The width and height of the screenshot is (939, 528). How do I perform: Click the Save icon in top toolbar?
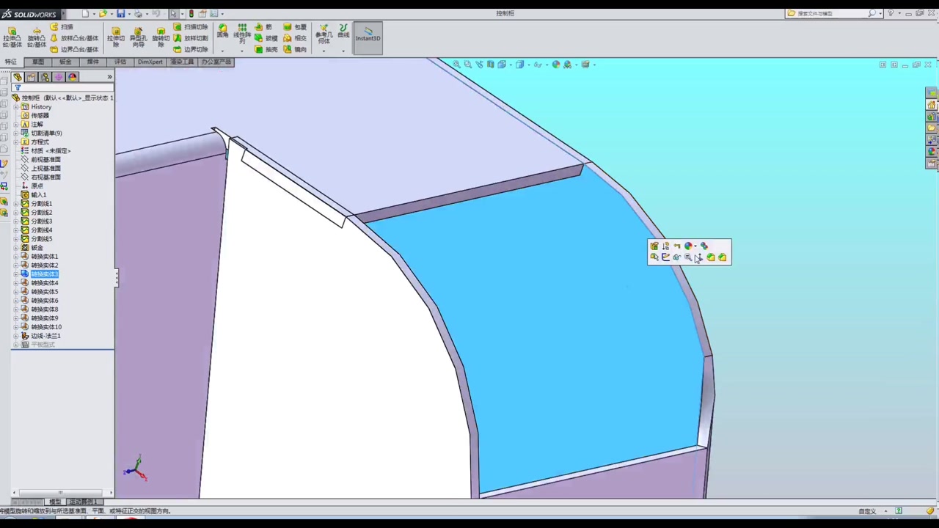click(x=121, y=13)
